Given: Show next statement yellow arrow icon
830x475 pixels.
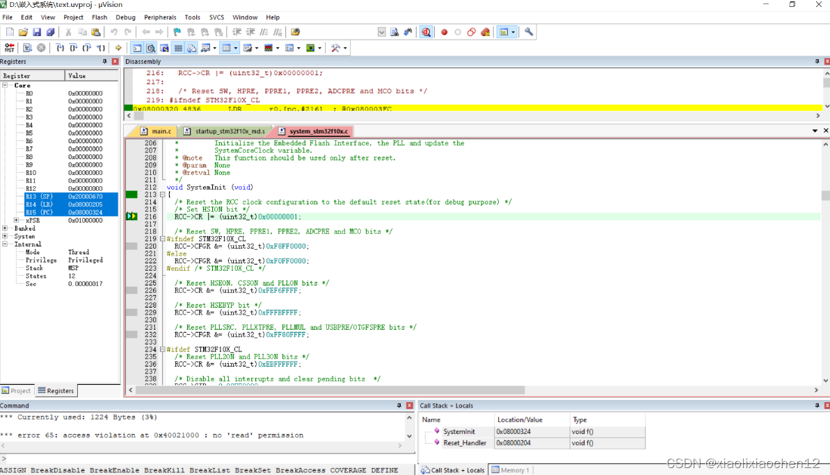Looking at the screenshot, I should coord(118,48).
